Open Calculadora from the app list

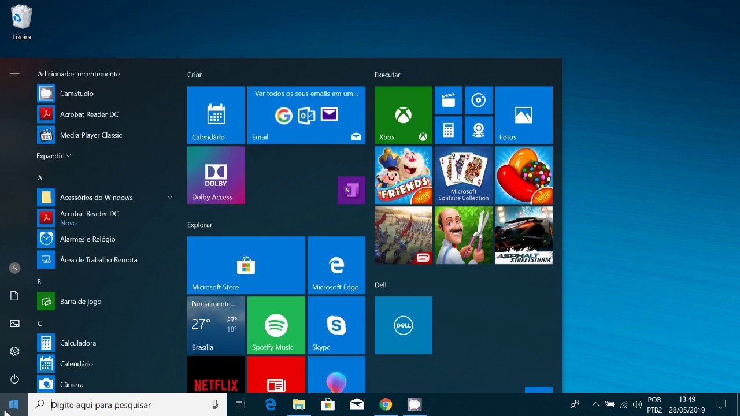click(x=106, y=343)
